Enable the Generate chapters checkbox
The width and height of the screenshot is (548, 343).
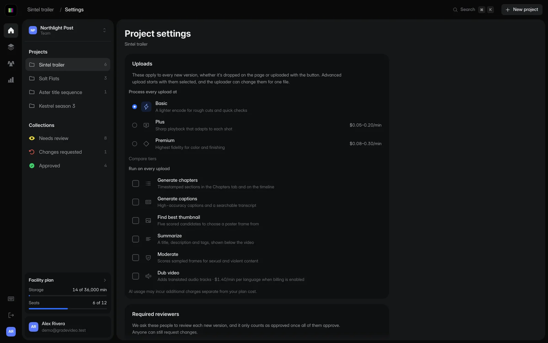point(136,184)
